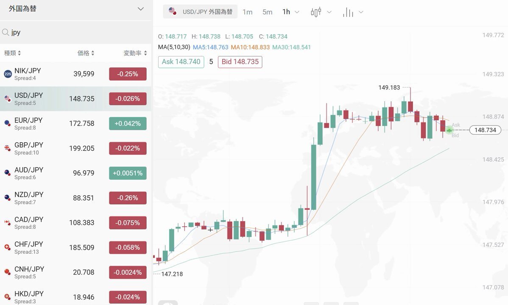Click the USD/JPY flag icon in header
This screenshot has height=305, width=508.
click(172, 11)
